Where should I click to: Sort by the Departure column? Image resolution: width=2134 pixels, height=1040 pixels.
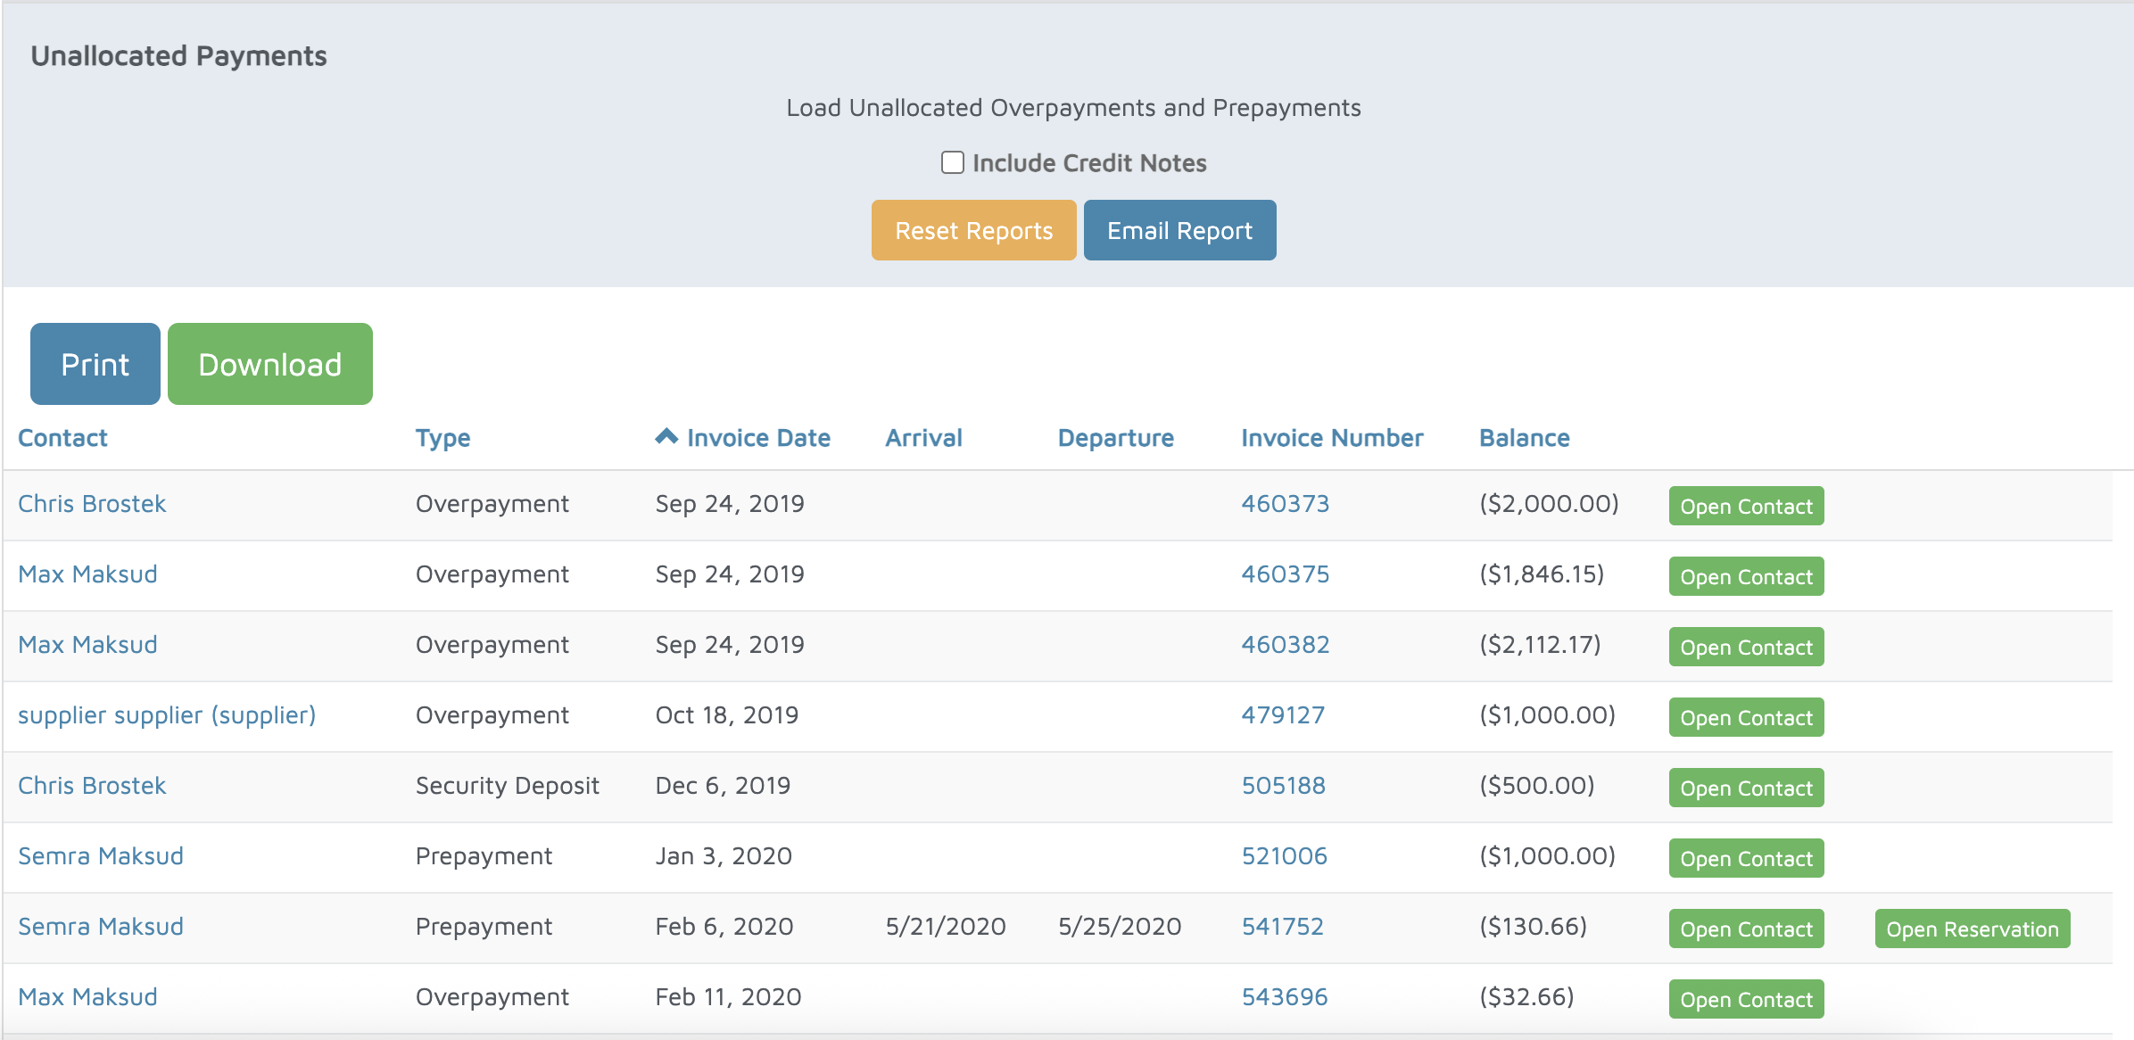click(x=1115, y=438)
